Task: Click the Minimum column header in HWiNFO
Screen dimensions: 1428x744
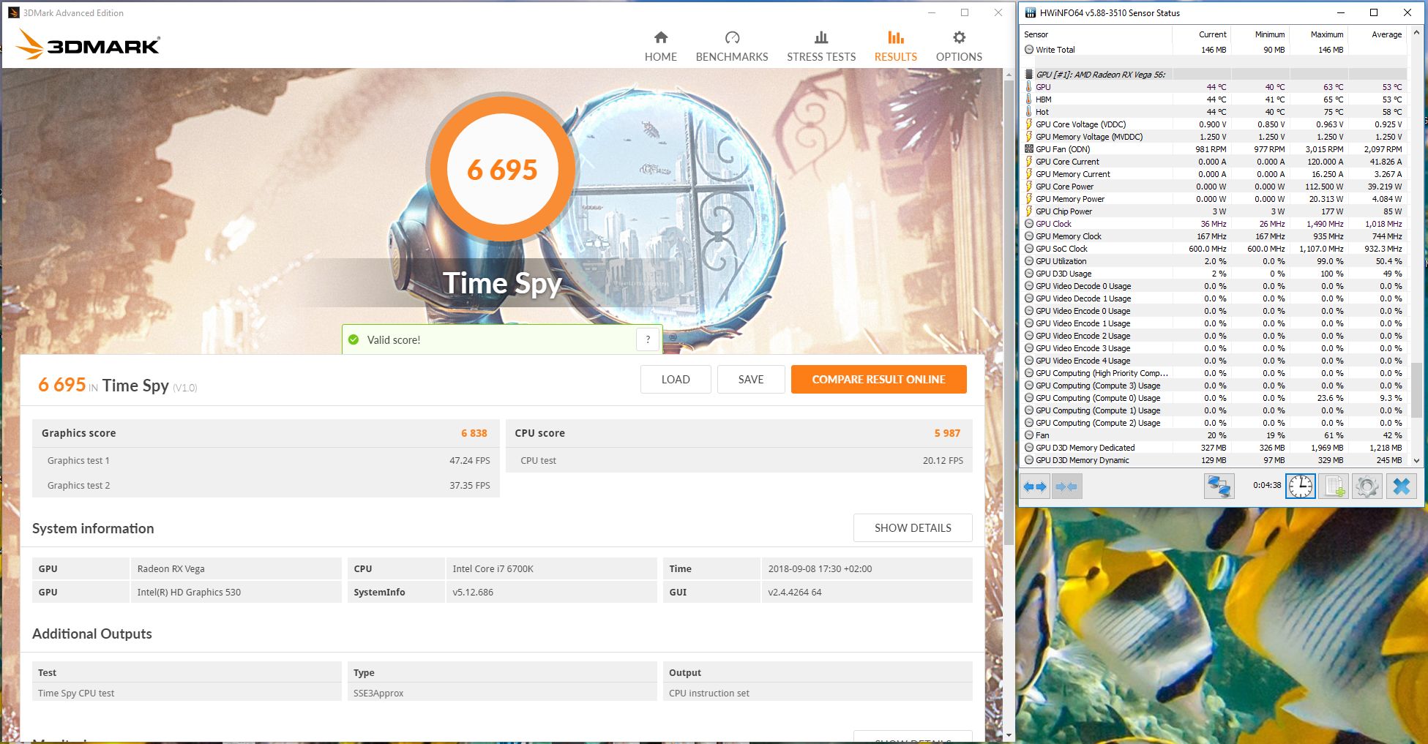Action: [1260, 34]
